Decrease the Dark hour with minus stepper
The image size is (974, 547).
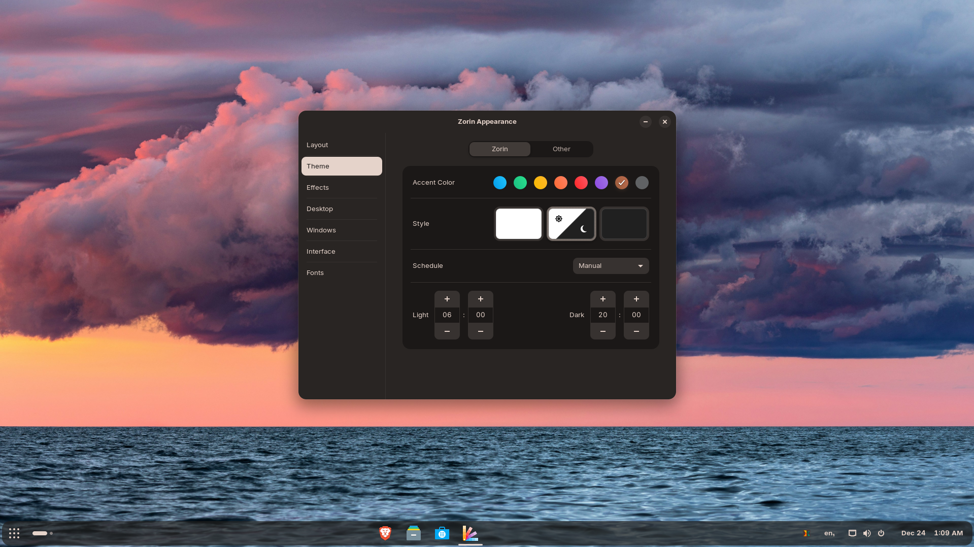[x=602, y=331]
